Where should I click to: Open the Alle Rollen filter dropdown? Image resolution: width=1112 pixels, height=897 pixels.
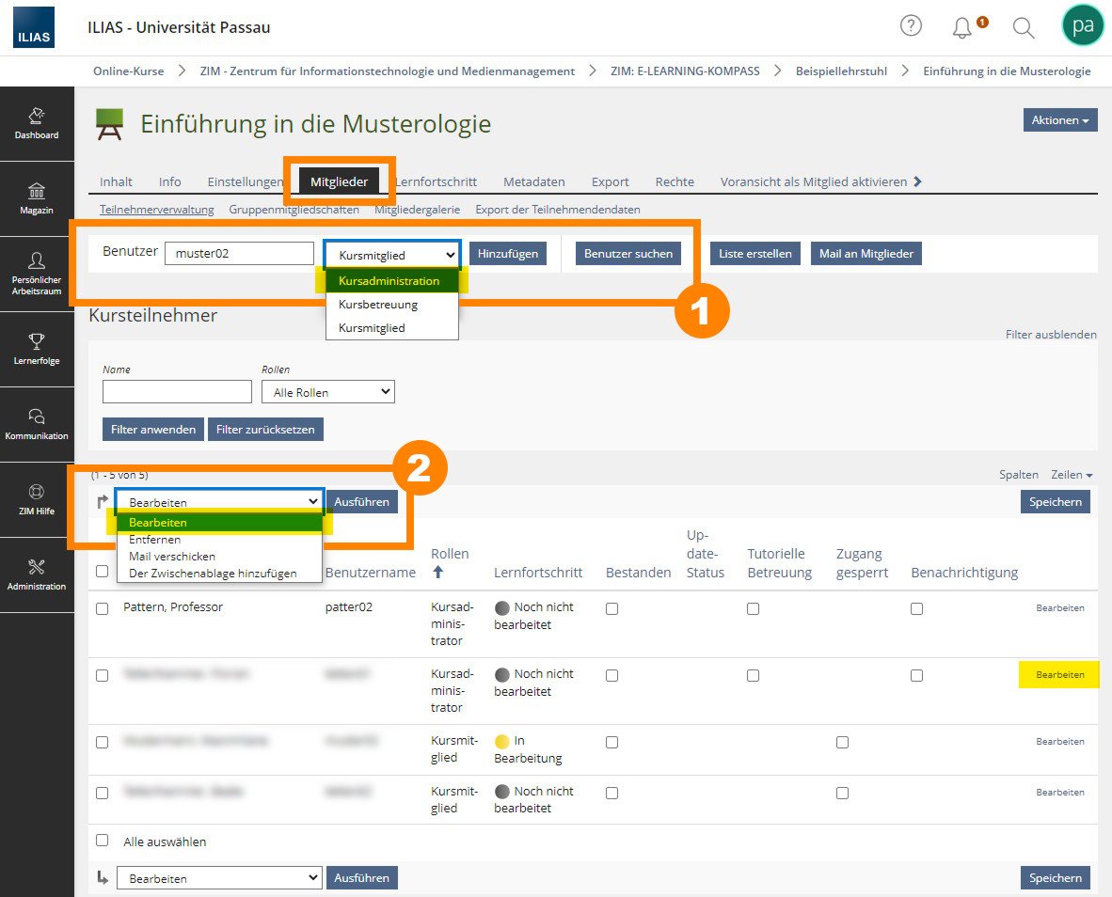click(327, 392)
